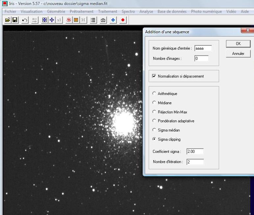Image resolution: width=254 pixels, height=215 pixels.
Task: Click the H histogram toolbar icon
Action: click(83, 20)
